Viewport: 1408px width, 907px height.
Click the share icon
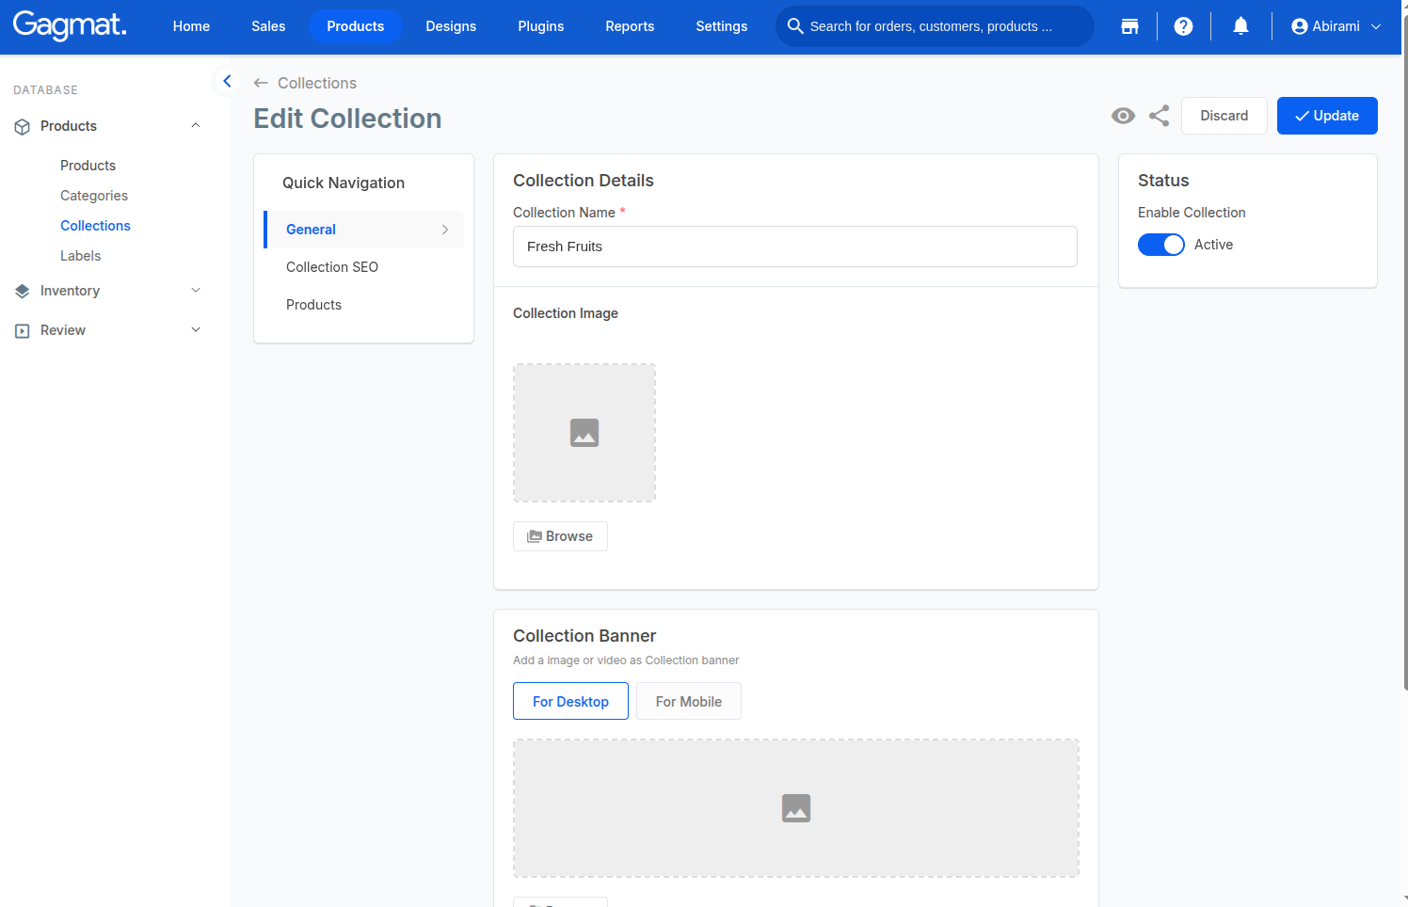(1160, 116)
